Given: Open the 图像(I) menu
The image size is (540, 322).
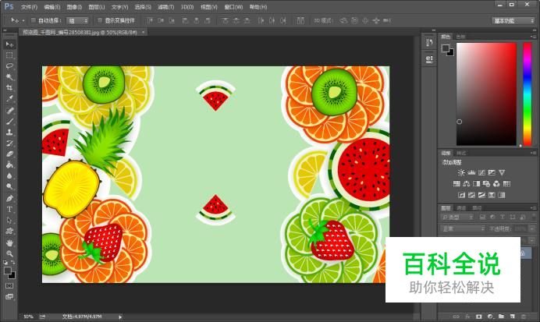Looking at the screenshot, I should 74,7.
